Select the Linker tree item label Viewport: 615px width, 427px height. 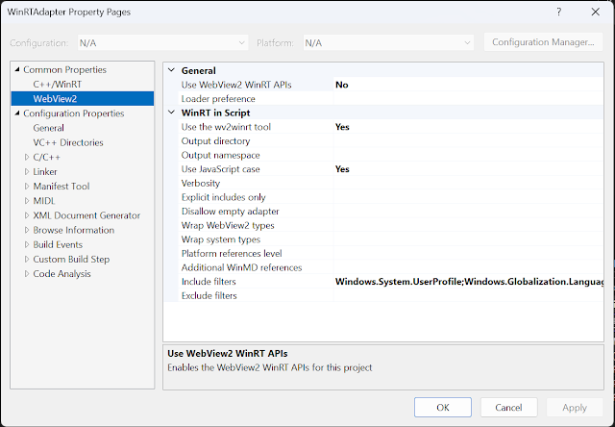pyautogui.click(x=45, y=171)
